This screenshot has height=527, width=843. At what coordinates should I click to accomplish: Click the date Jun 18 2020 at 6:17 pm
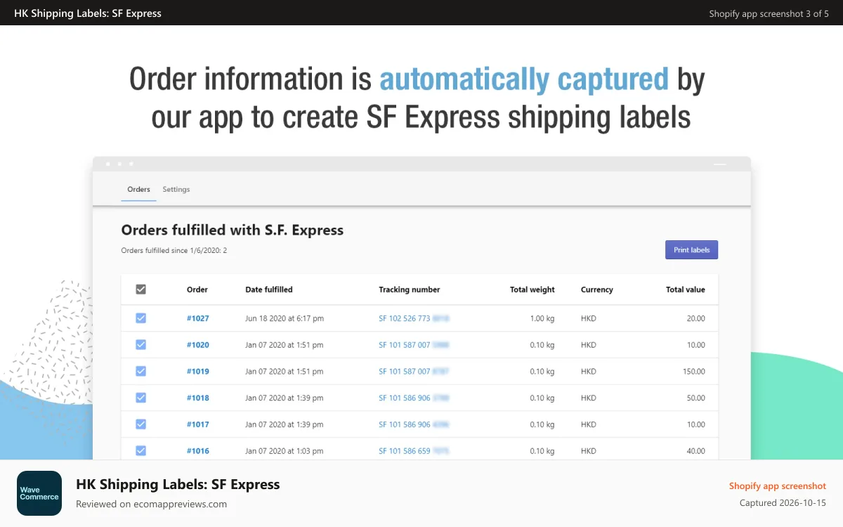pyautogui.click(x=285, y=318)
